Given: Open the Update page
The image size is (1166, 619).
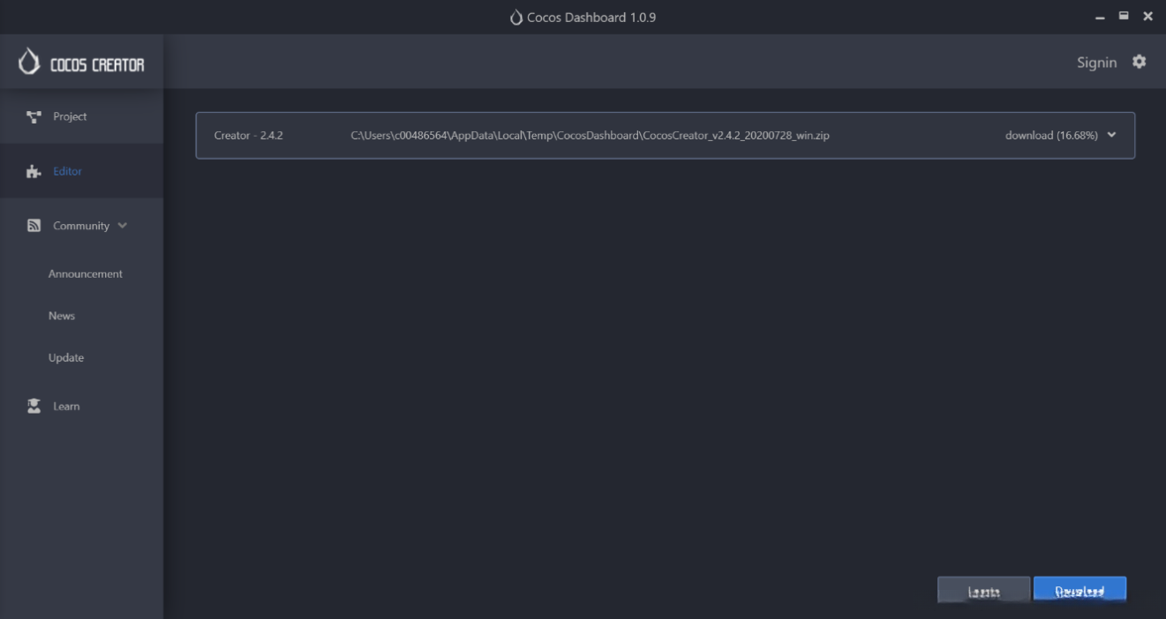Looking at the screenshot, I should (x=66, y=358).
